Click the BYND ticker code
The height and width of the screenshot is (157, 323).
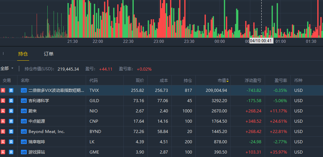pos(95,132)
